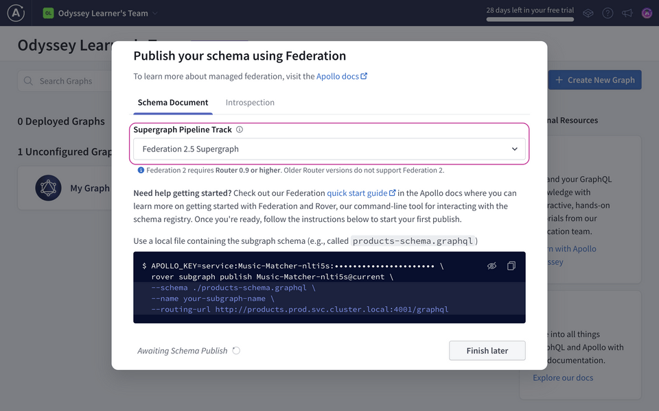The height and width of the screenshot is (411, 659).
Task: Open the learning resources layers icon
Action: tap(588, 13)
